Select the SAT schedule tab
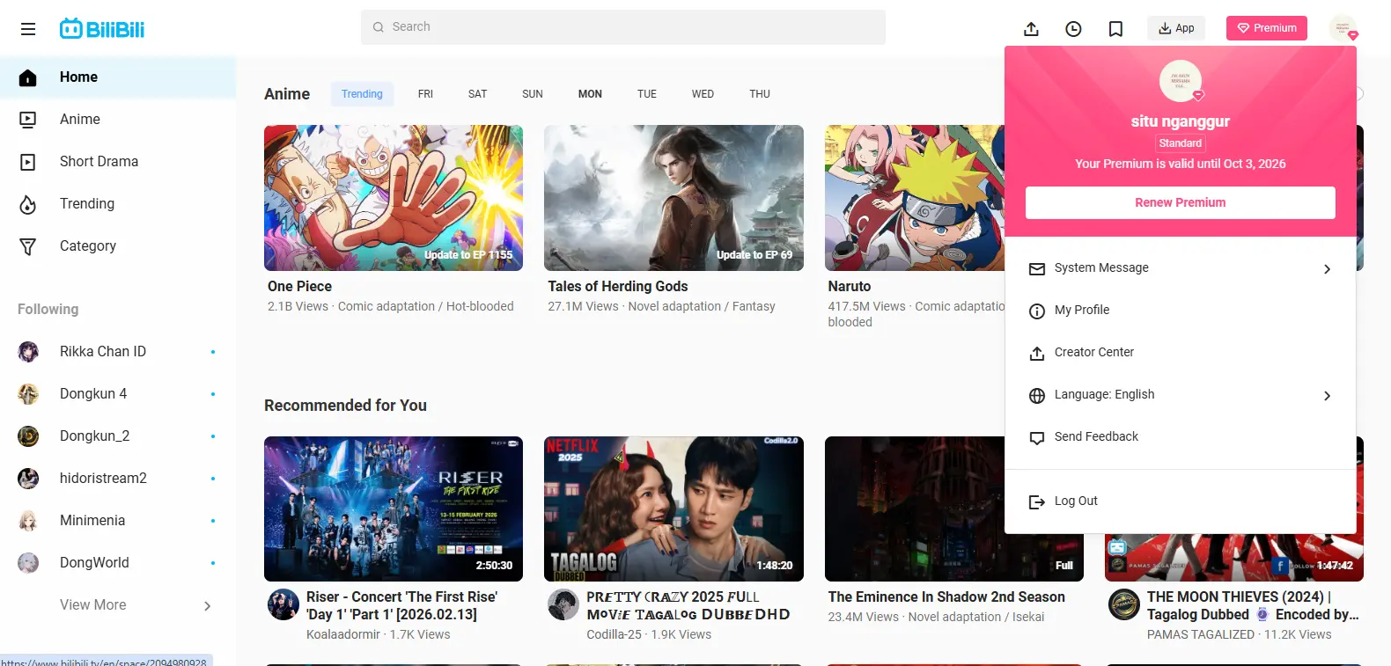This screenshot has width=1391, height=666. click(x=477, y=94)
